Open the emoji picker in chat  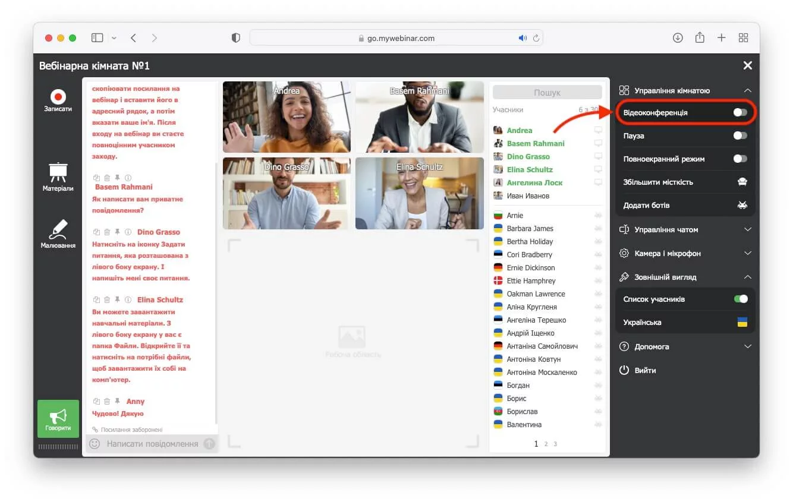(x=94, y=444)
